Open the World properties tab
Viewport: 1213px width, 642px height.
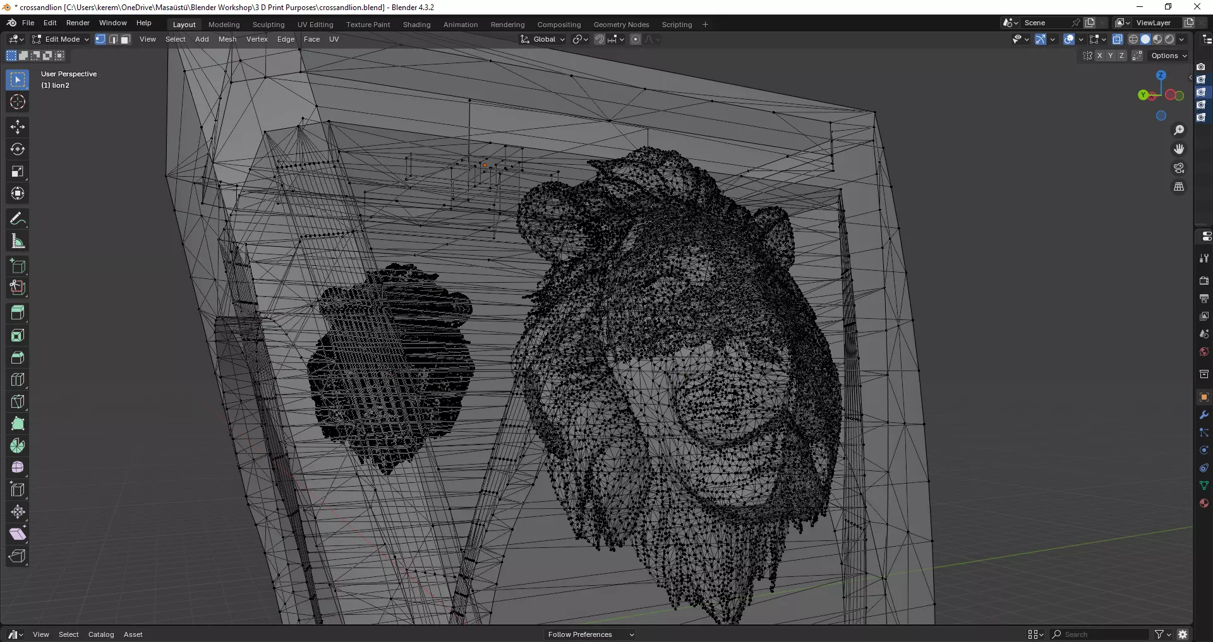(x=1204, y=352)
